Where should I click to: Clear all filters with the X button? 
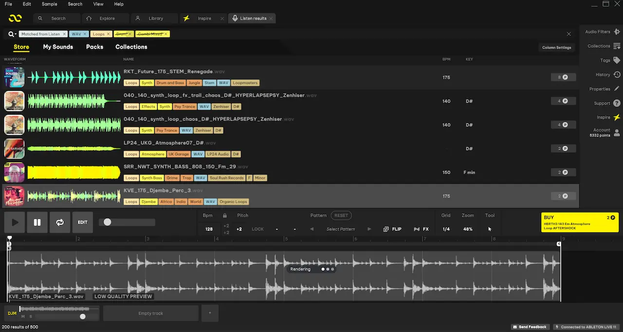(x=568, y=34)
